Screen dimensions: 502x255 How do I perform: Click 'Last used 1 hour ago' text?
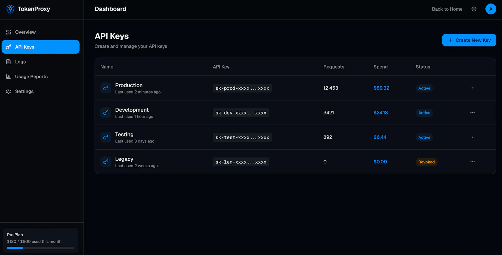[134, 117]
